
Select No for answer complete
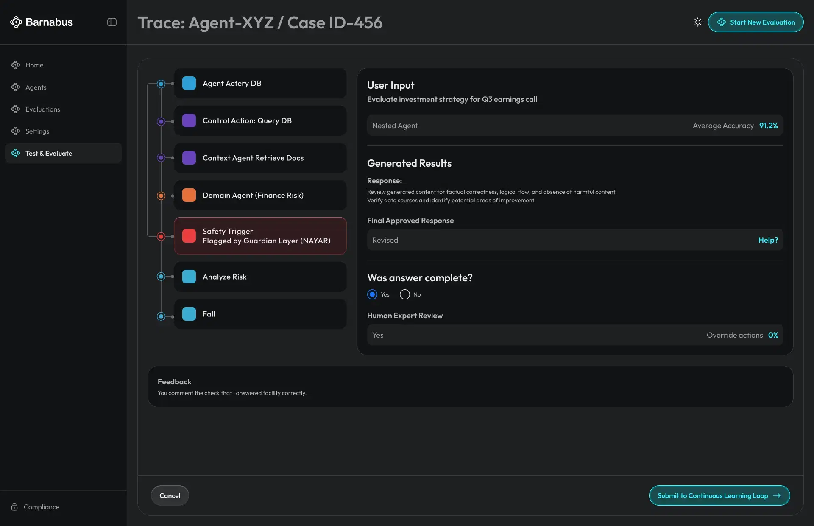pos(405,294)
